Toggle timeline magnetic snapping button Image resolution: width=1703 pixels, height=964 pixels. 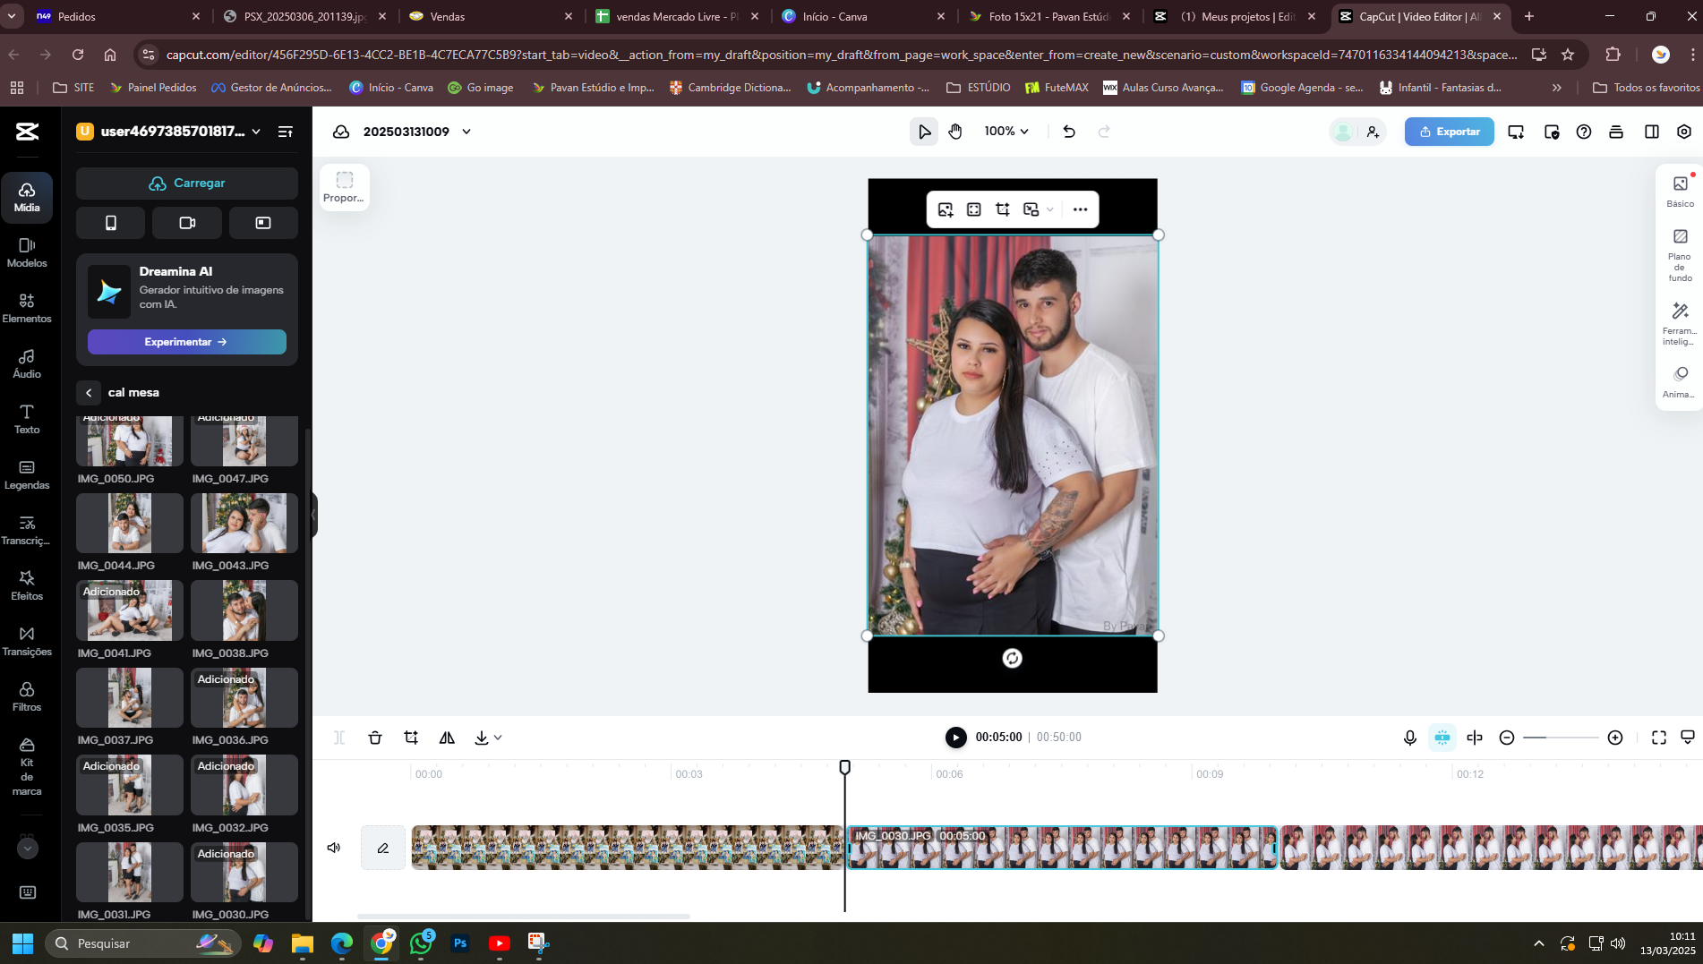click(1442, 738)
